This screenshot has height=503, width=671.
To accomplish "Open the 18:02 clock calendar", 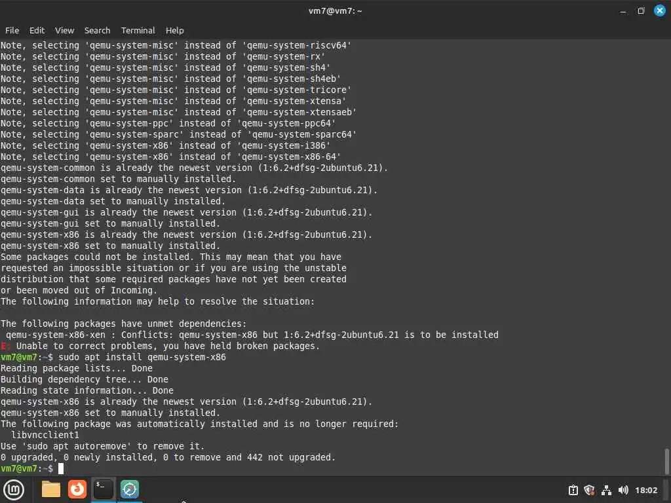I will tap(645, 490).
